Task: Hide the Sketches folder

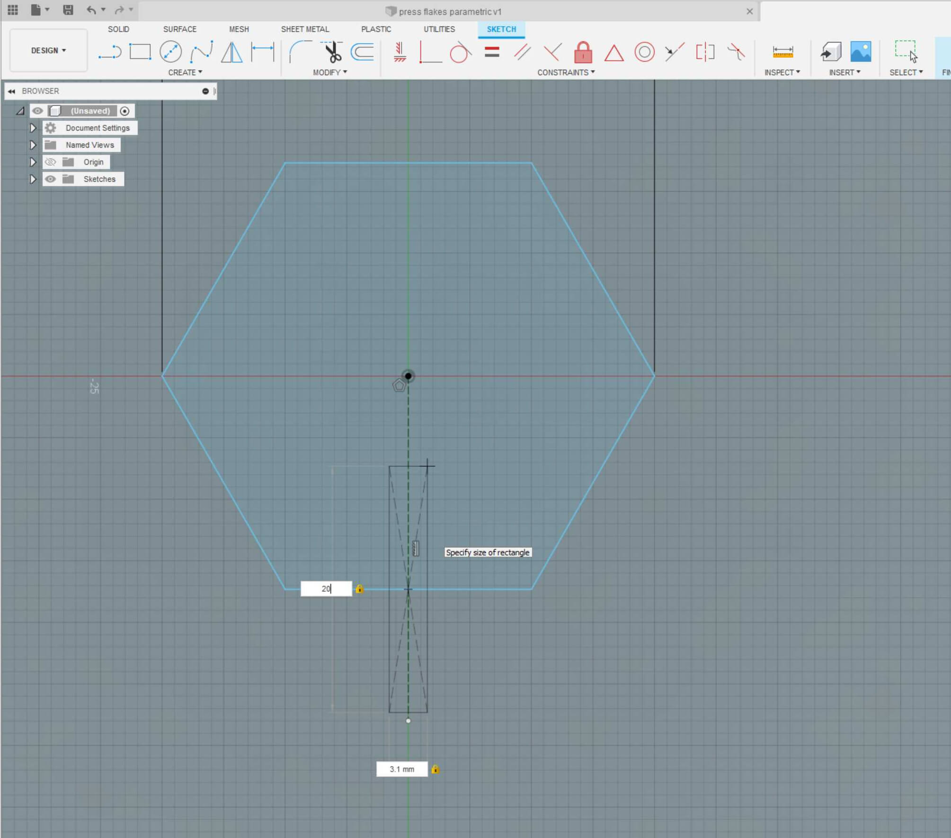Action: click(x=50, y=179)
